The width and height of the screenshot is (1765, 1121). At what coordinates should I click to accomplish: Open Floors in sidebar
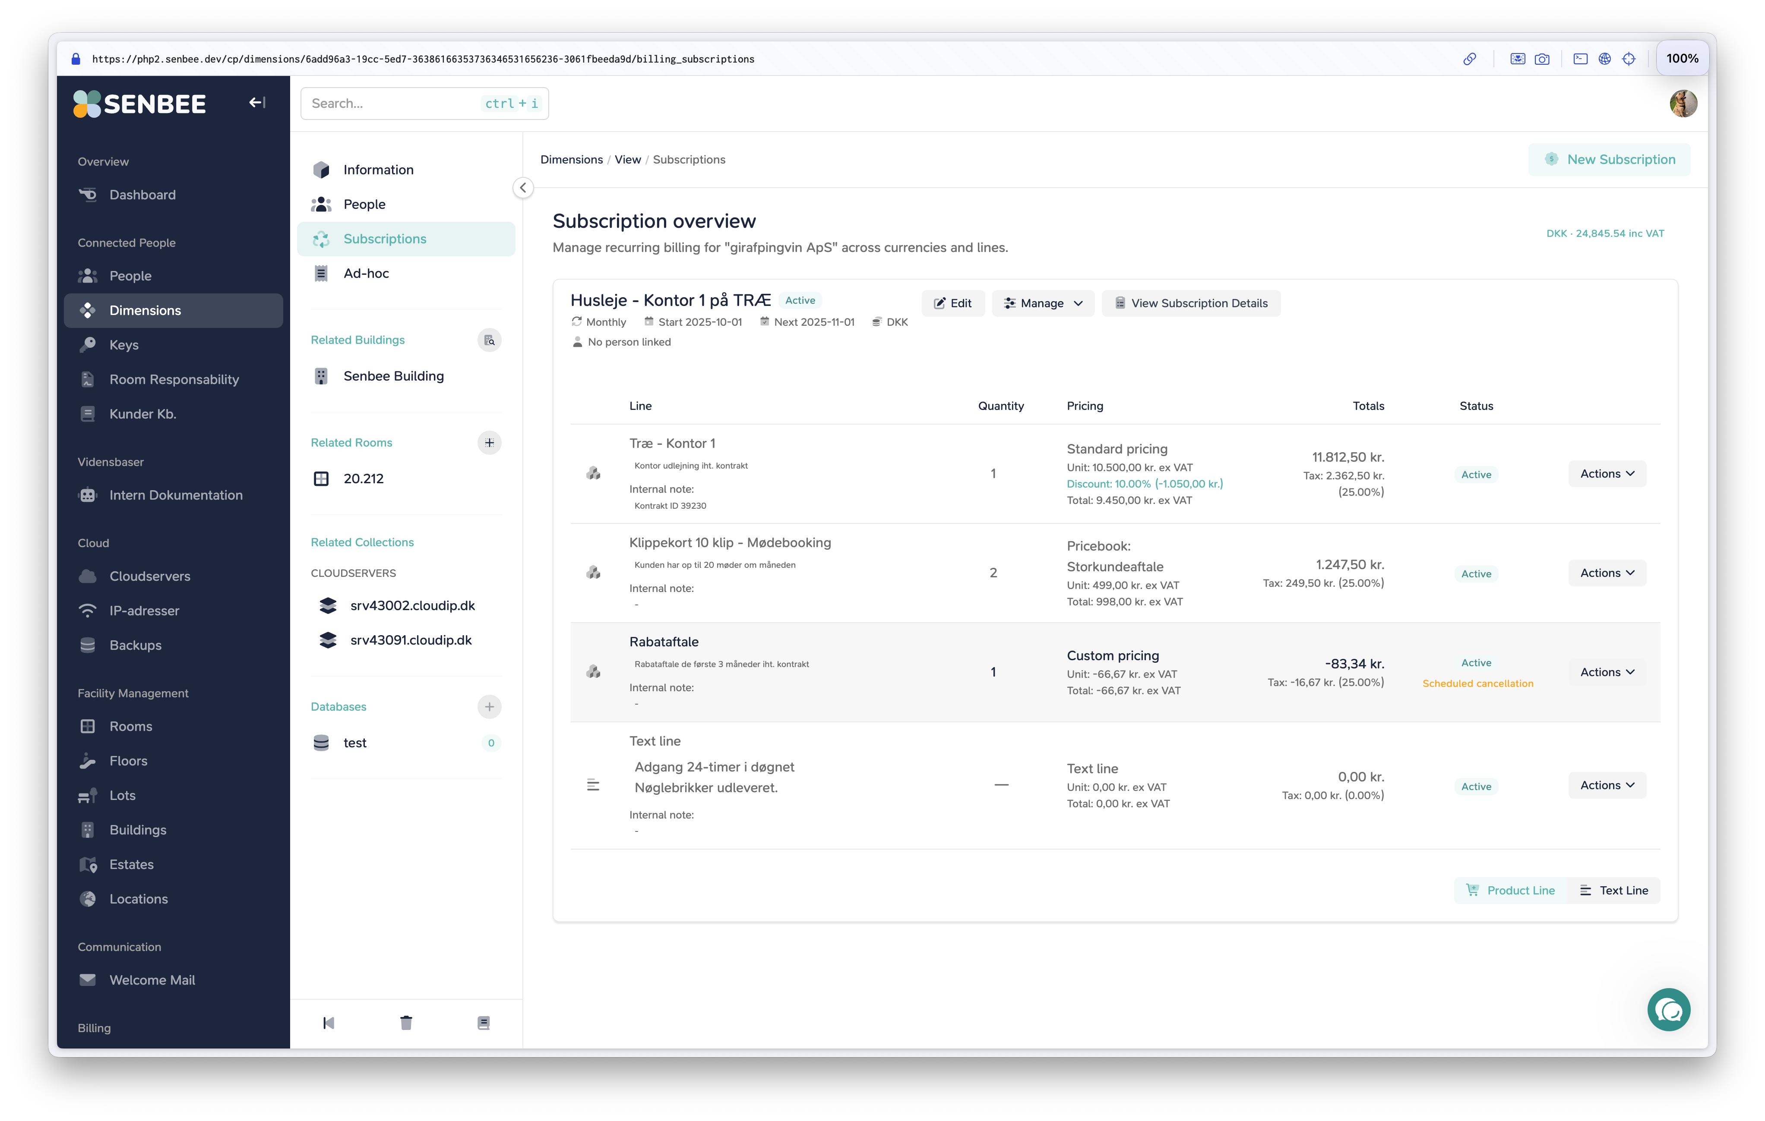click(173, 761)
